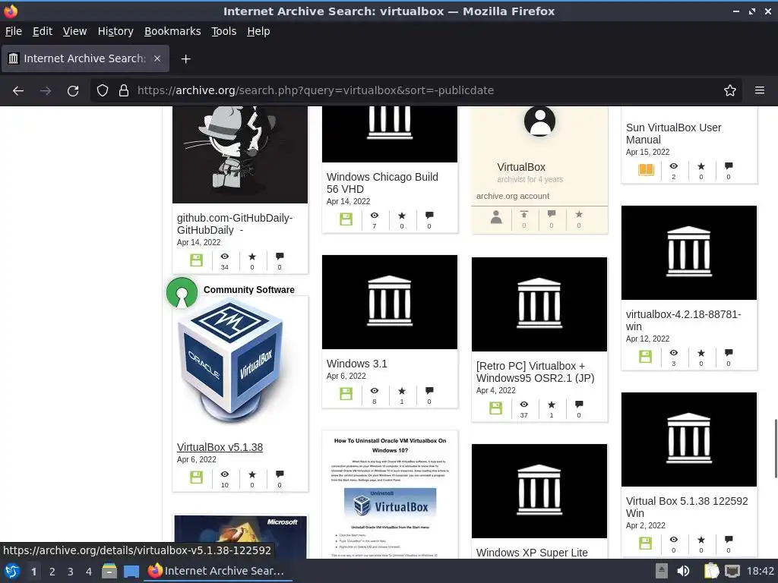This screenshot has height=583, width=778.
Task: Click floppy icon under virtualbox-4.2.18-88781-win
Action: coord(646,357)
